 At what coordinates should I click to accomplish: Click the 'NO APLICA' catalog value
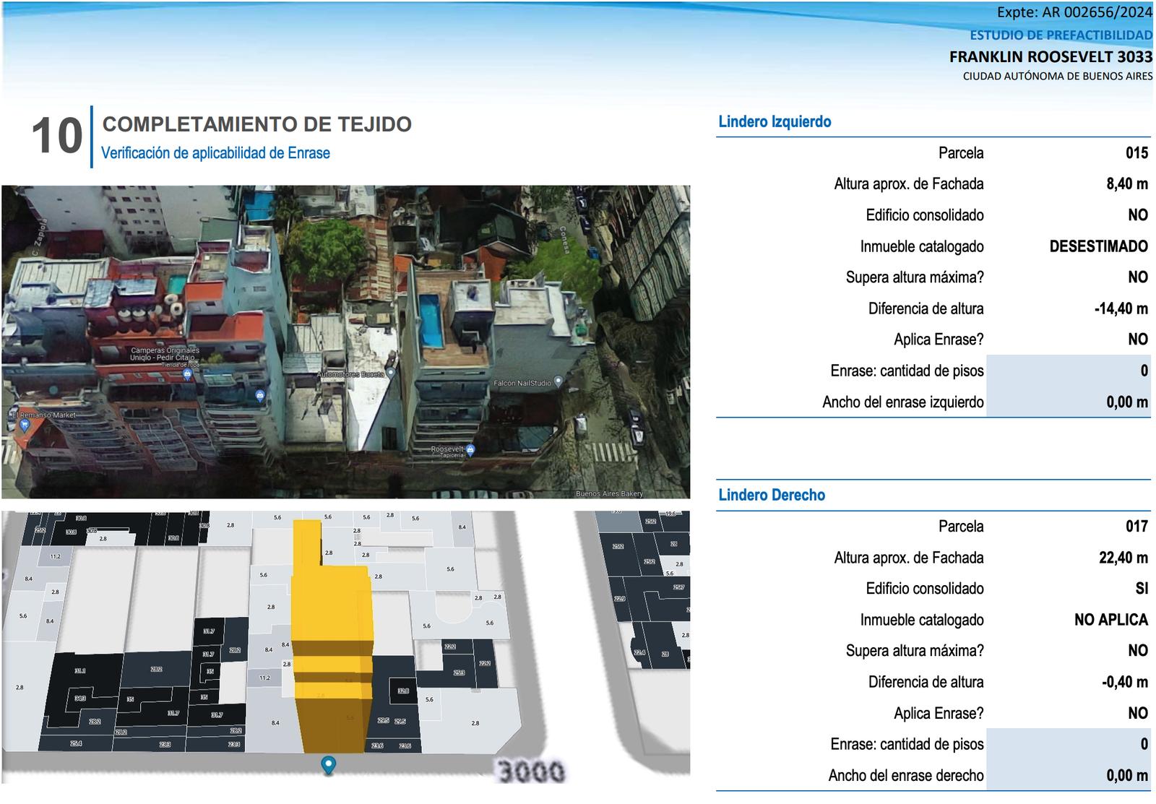click(1111, 620)
